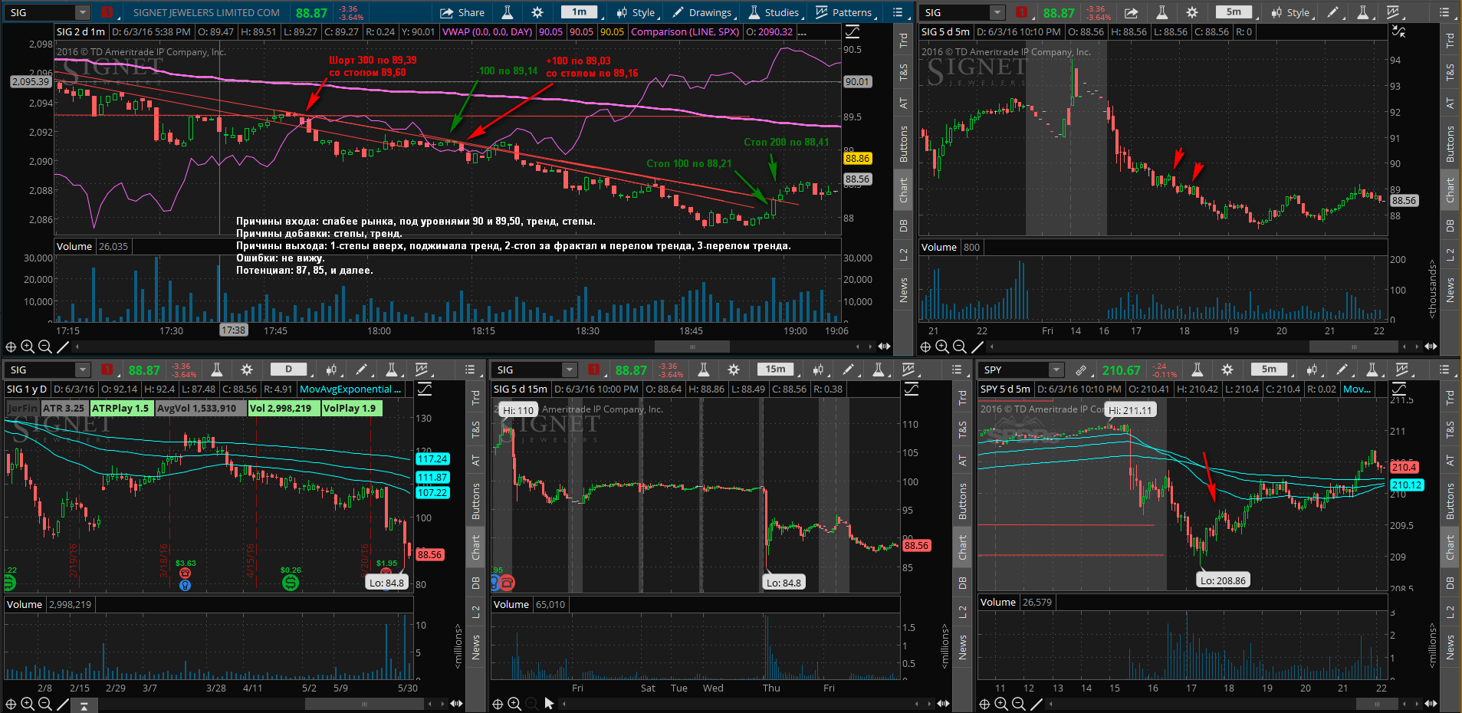This screenshot has width=1462, height=713.
Task: Toggle the legend icon in 15m SIG chart
Action: point(911,389)
